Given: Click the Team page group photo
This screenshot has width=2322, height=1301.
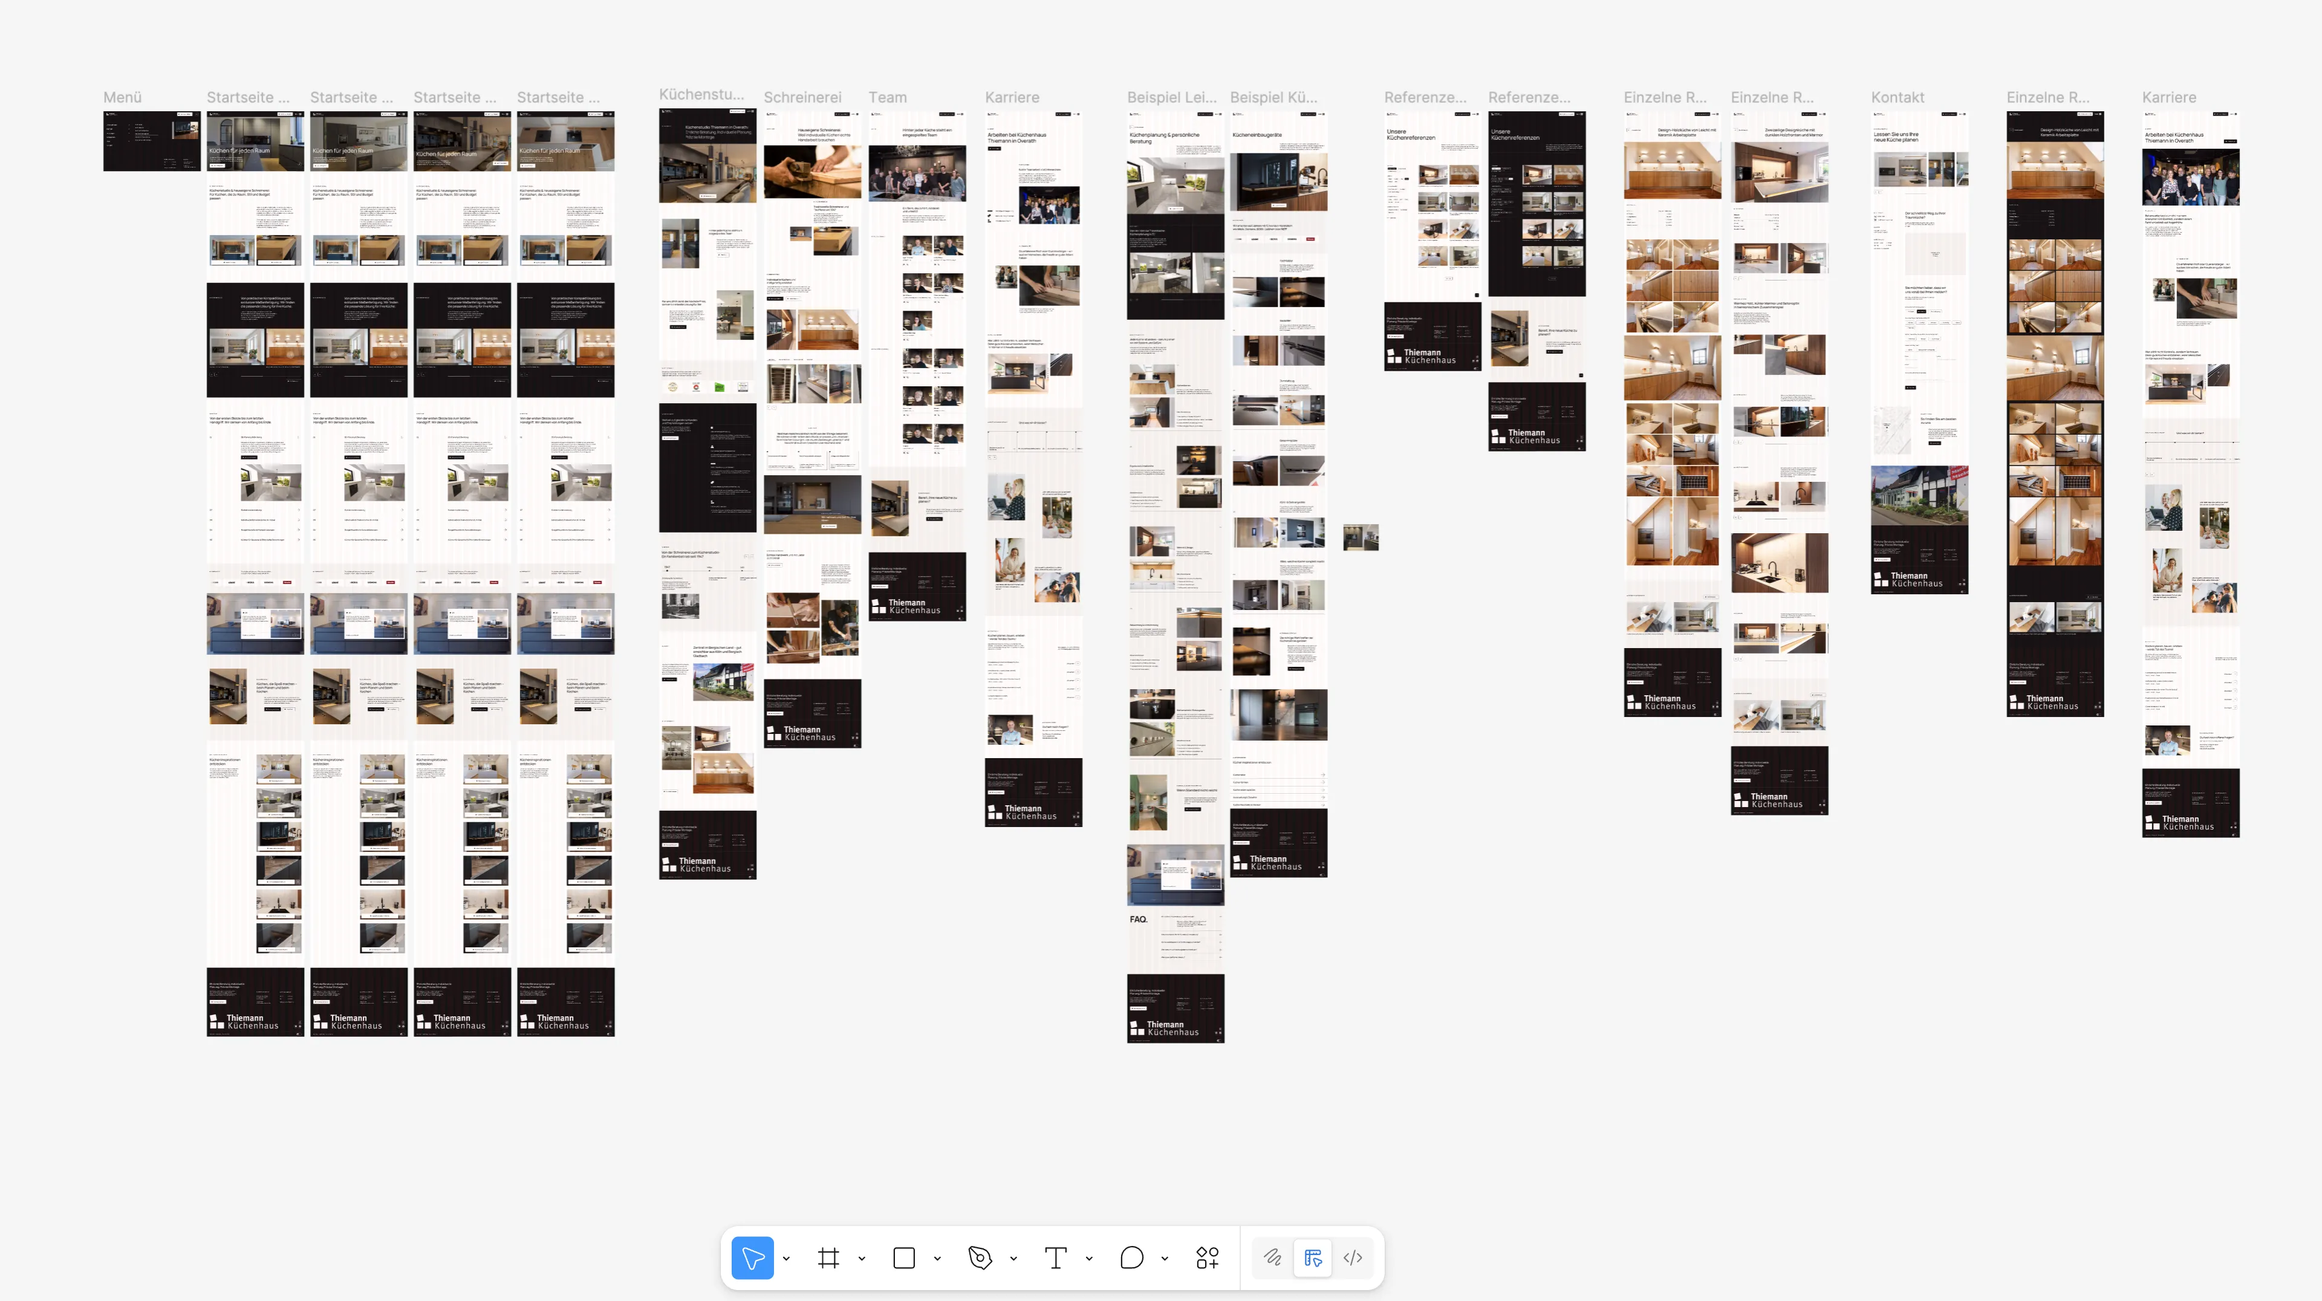Looking at the screenshot, I should (917, 173).
